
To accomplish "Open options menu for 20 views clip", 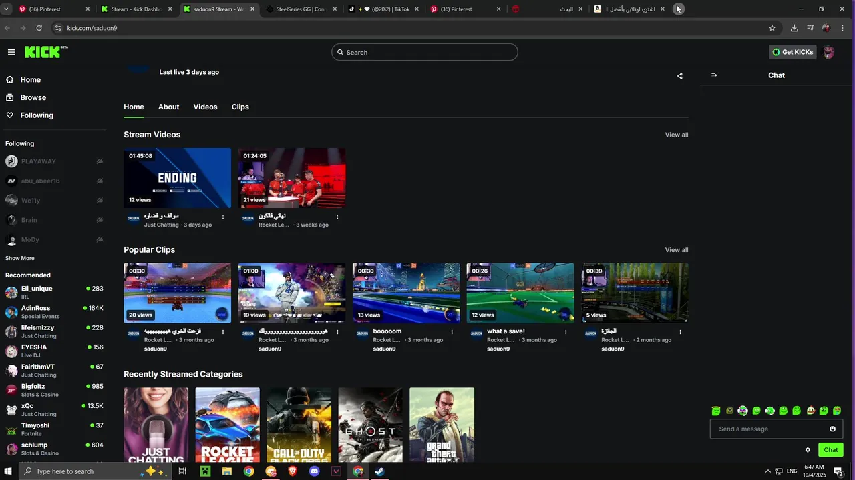I will click(x=223, y=331).
